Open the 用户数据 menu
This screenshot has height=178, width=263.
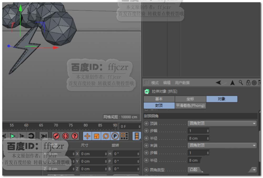point(182,83)
